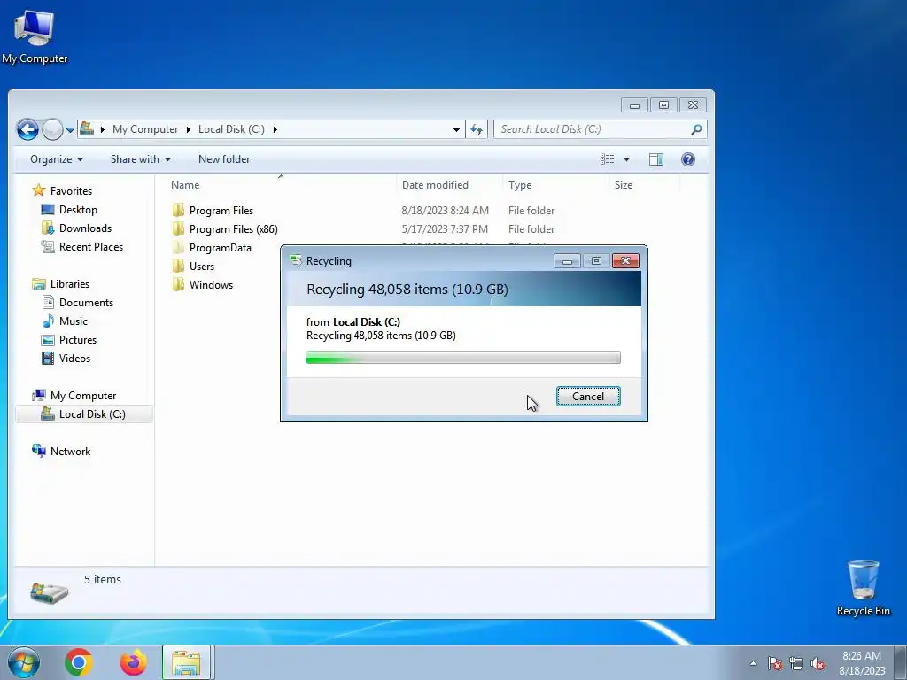Open My Computer desktop icon
Screen dimensions: 907x680
tap(35, 35)
